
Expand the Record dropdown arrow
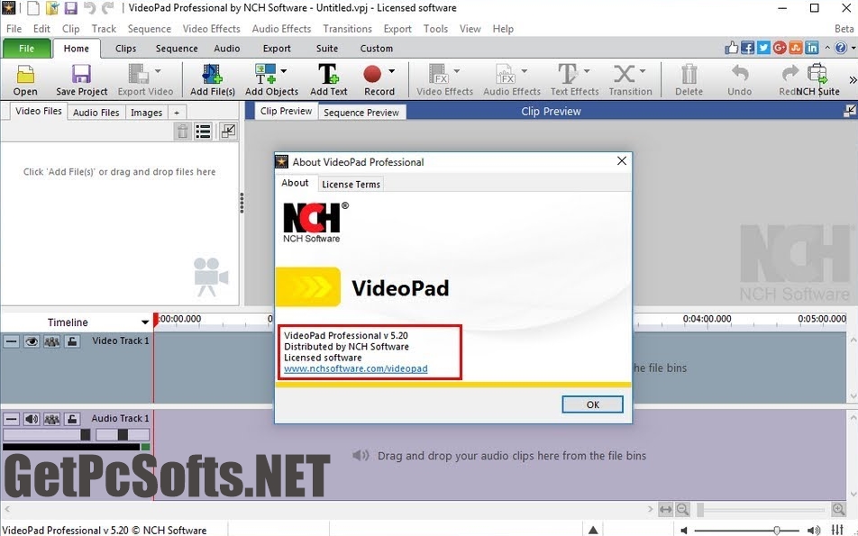pos(391,71)
